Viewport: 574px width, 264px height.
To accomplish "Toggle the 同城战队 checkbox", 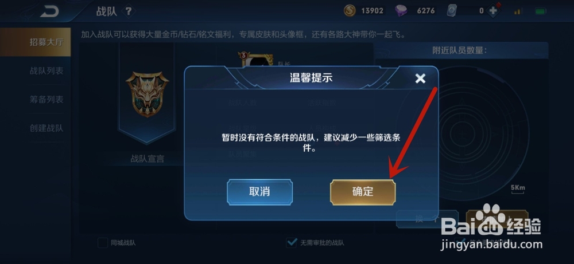I will [x=103, y=243].
